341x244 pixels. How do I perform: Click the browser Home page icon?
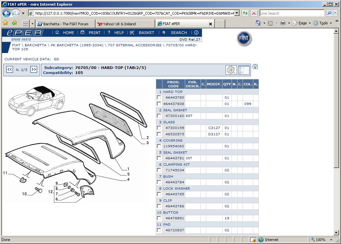(258, 23)
